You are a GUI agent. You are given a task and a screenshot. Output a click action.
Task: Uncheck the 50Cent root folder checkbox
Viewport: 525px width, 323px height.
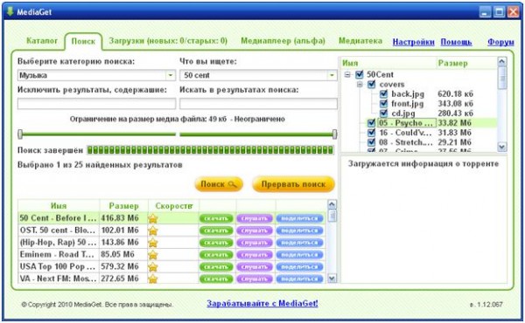point(360,74)
